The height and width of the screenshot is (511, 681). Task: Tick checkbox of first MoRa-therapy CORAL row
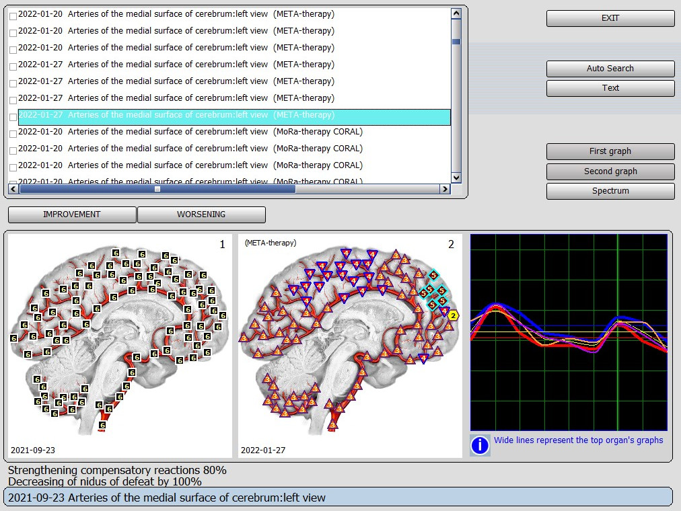click(x=13, y=134)
